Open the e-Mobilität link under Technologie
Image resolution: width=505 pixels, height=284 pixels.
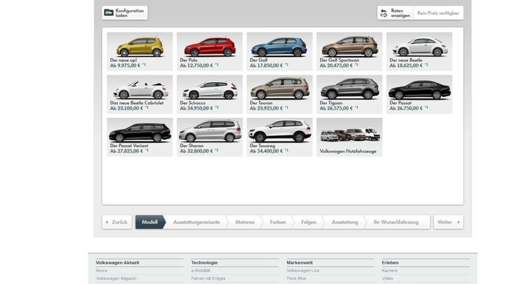(x=200, y=270)
